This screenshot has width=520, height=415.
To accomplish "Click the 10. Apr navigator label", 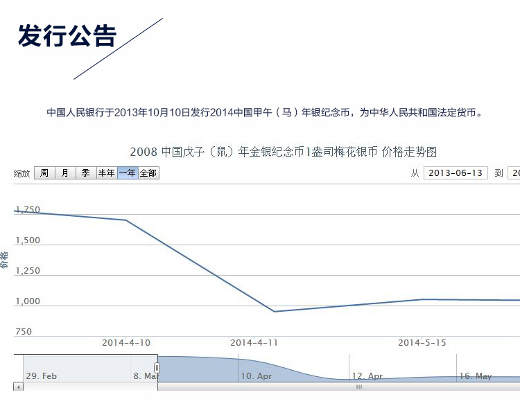I will 256,376.
